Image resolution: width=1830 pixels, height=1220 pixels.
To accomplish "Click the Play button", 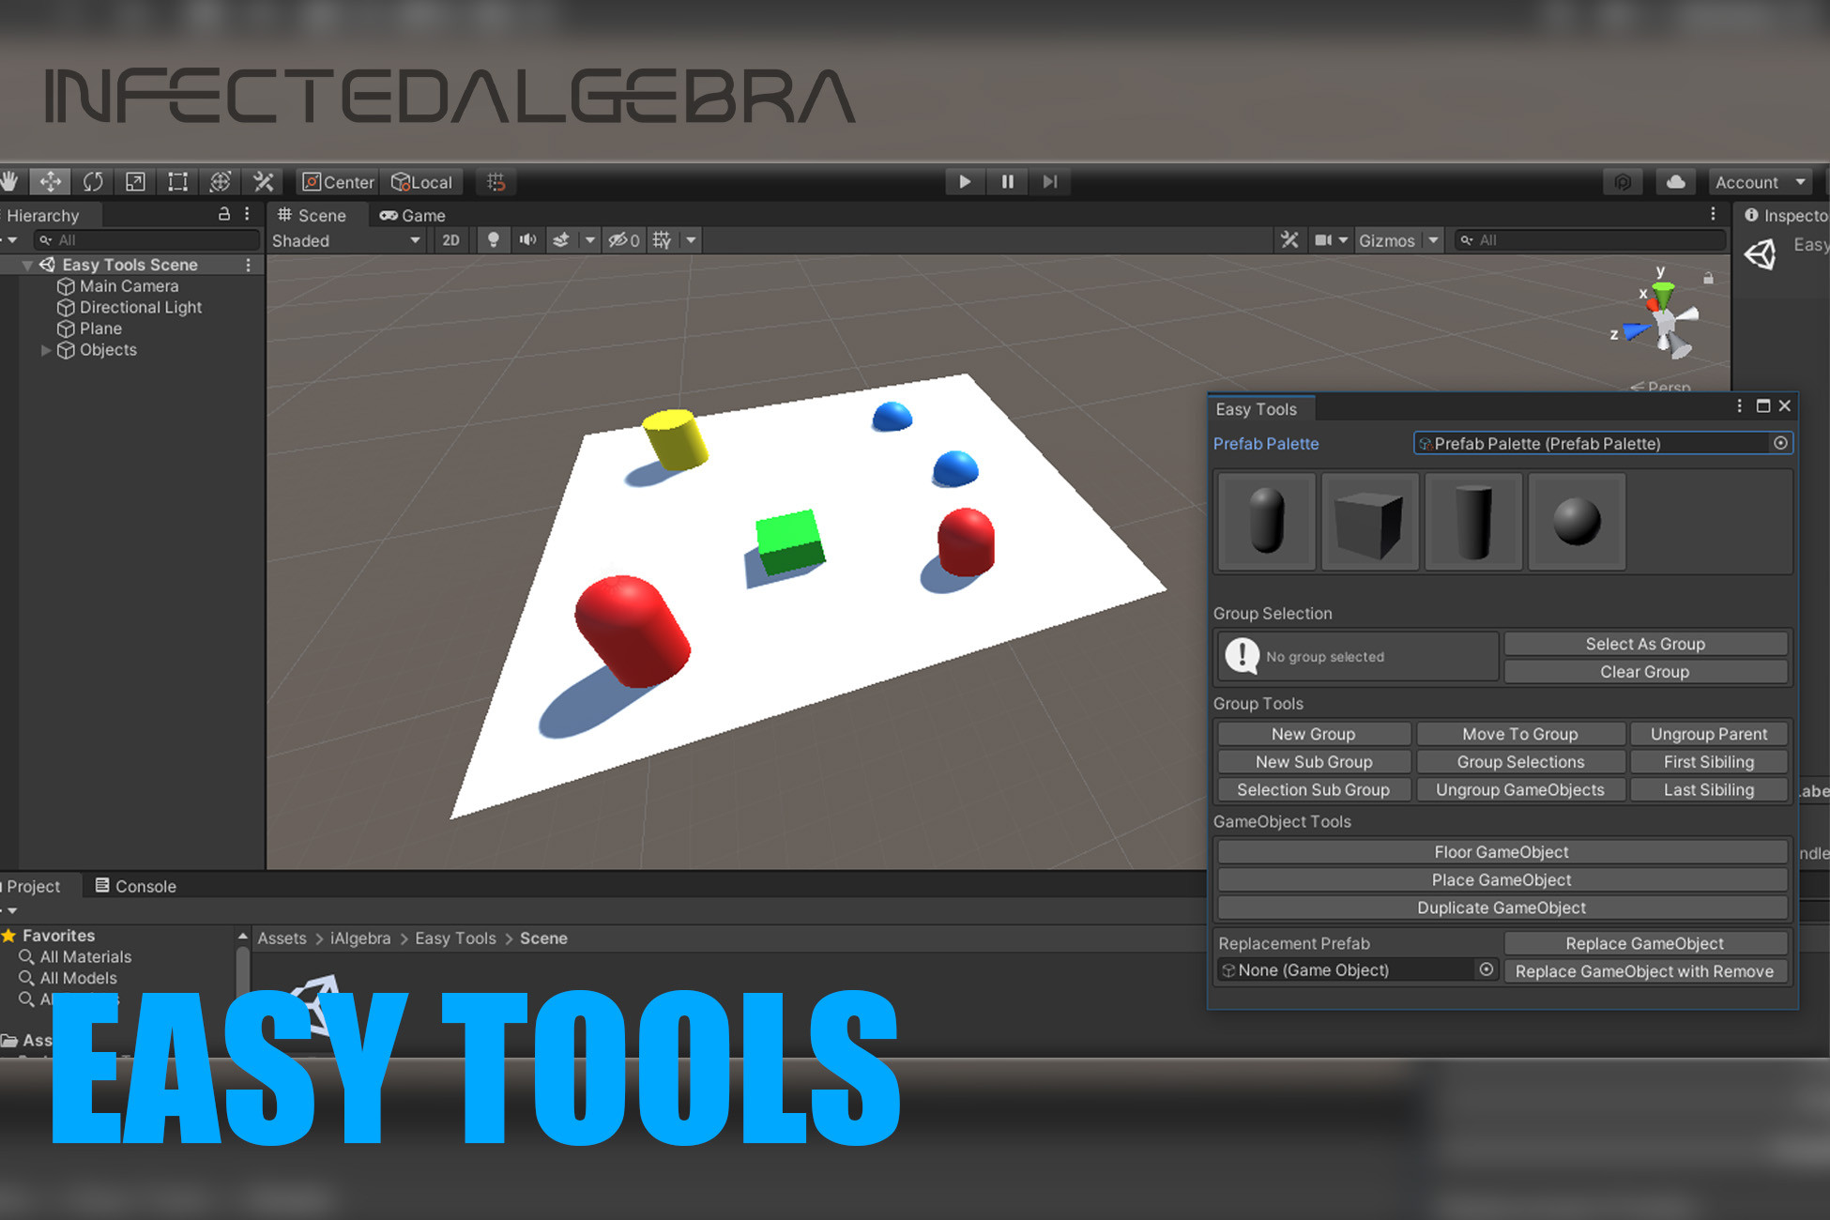I will click(964, 181).
